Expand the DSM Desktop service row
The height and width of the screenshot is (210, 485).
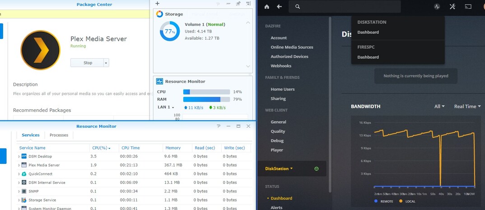[x=19, y=157]
